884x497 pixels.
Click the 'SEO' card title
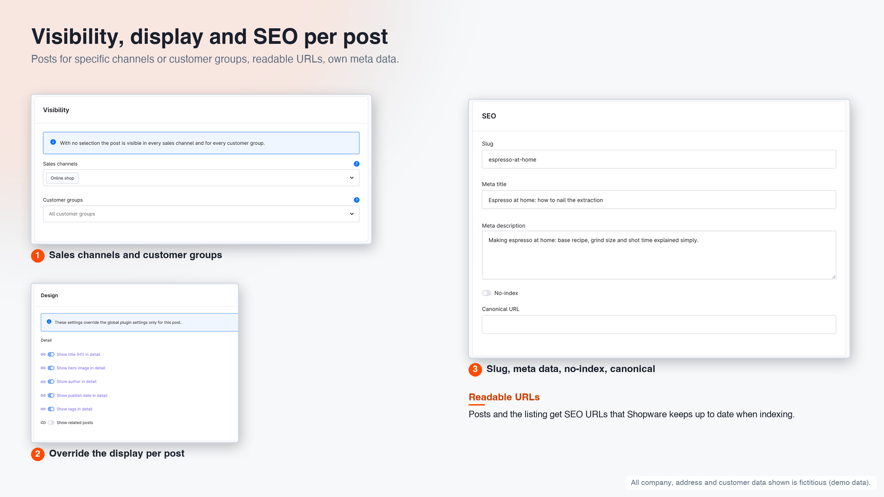pyautogui.click(x=489, y=116)
